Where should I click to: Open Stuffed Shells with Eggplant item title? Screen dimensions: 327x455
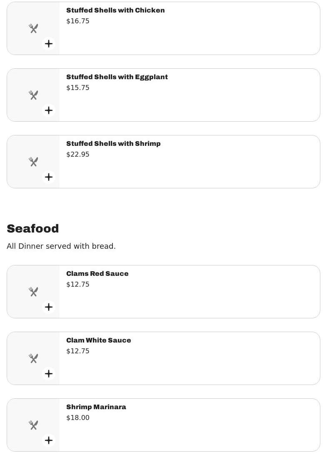[x=117, y=77]
